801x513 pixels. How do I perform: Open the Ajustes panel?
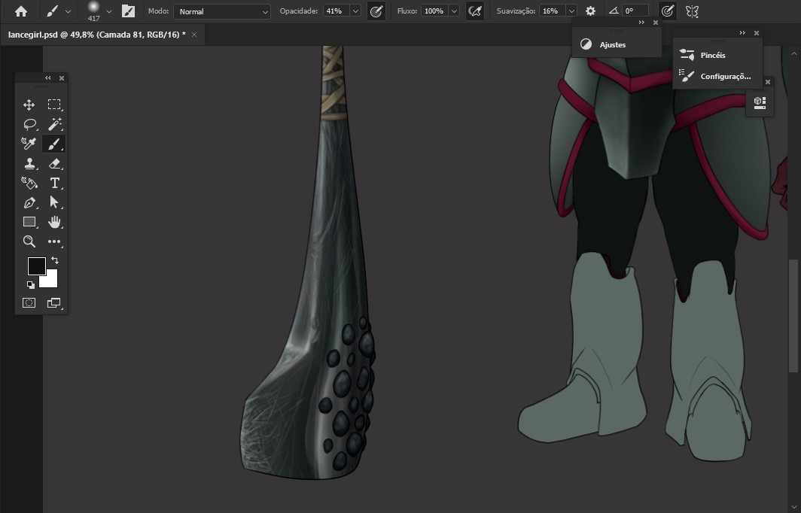tap(611, 44)
